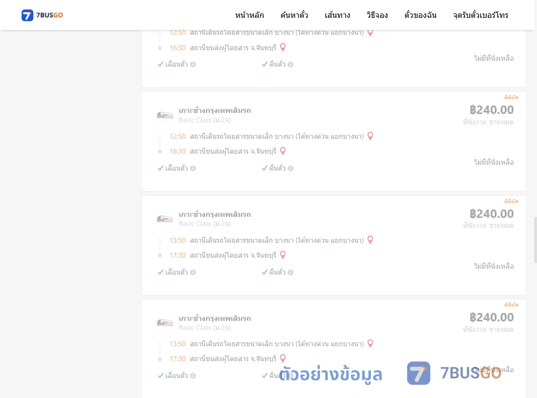This screenshot has width=537, height=398.
Task: Click the page vertical scrollbar
Action: pyautogui.click(x=536, y=240)
